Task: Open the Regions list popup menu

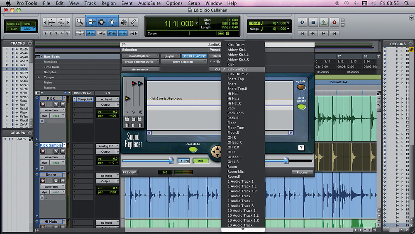Action: [410, 43]
